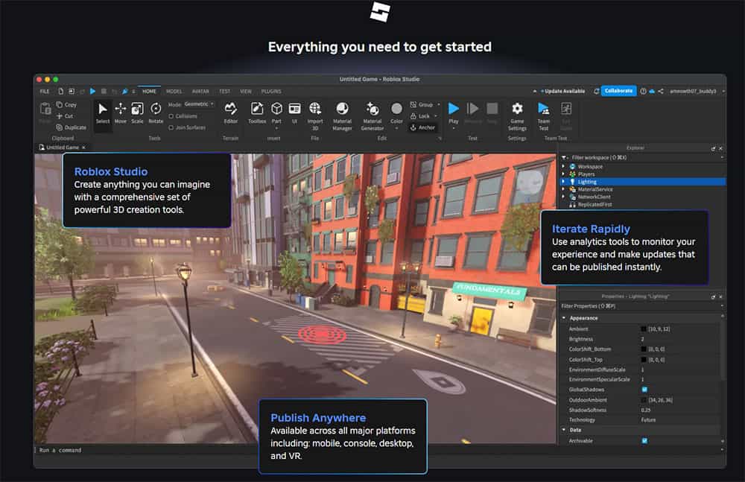This screenshot has width=745, height=482.
Task: Click the Lock tool
Action: tap(420, 116)
